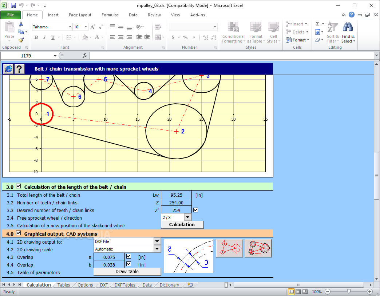This screenshot has height=296, width=380.
Task: Click the Cut scissors icon
Action: (x=21, y=24)
